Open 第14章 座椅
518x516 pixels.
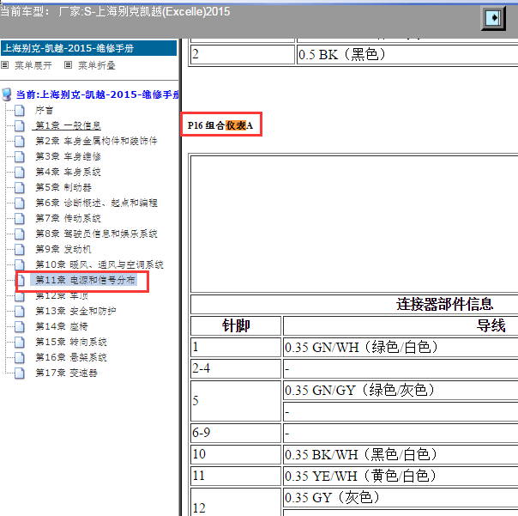click(x=62, y=326)
